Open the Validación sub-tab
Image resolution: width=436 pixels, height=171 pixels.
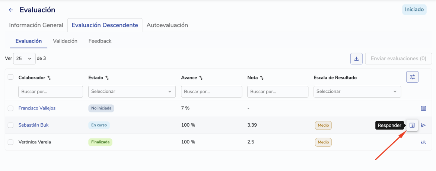tap(65, 41)
